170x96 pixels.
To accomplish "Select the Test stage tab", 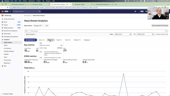I will tap(68, 40).
